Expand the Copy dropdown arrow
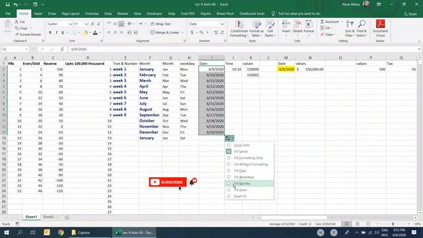 pyautogui.click(x=30, y=28)
